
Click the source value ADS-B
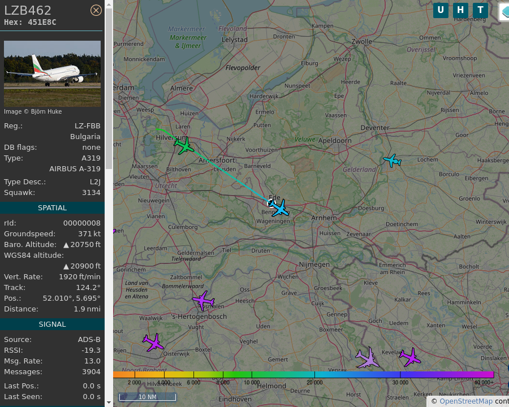click(x=89, y=340)
